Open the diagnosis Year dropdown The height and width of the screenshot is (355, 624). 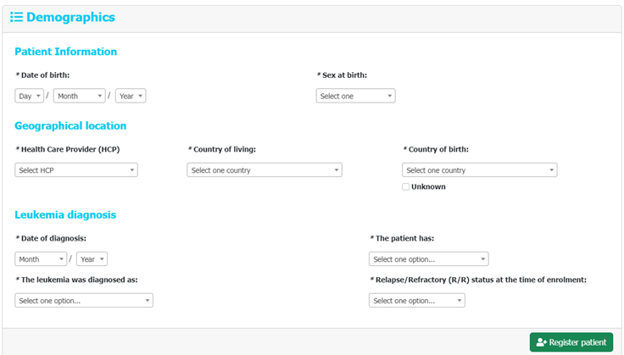coord(92,259)
